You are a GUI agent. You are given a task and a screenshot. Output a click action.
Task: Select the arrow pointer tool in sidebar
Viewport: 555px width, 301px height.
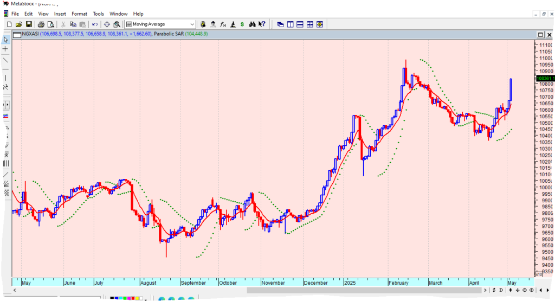[5, 40]
